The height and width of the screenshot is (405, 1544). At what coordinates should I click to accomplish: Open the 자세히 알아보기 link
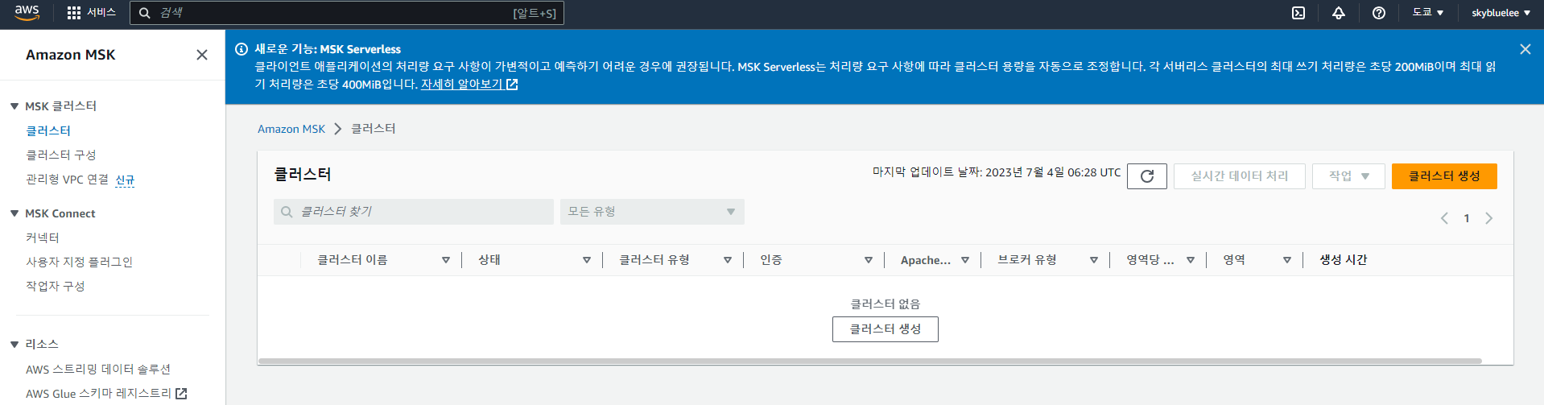click(x=469, y=84)
